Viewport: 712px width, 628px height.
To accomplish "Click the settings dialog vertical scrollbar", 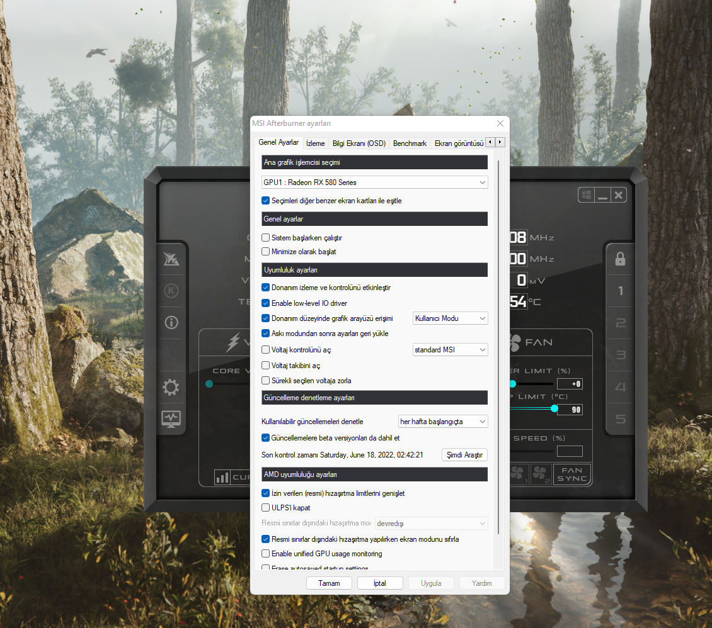I will [498, 347].
